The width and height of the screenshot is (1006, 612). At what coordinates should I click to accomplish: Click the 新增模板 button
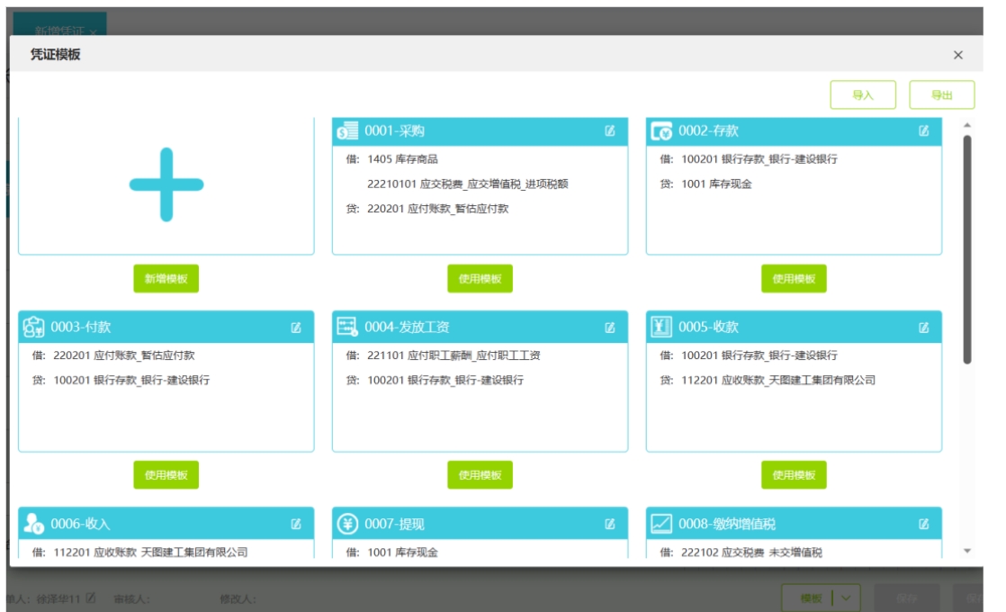pyautogui.click(x=166, y=278)
